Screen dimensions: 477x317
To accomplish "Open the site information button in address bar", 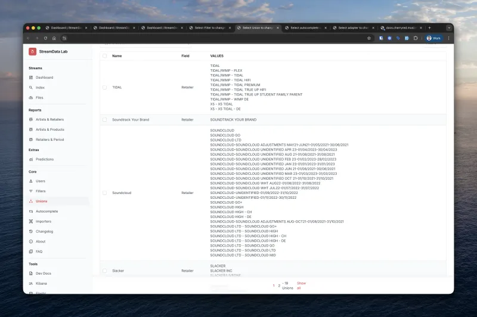I will pos(64,38).
